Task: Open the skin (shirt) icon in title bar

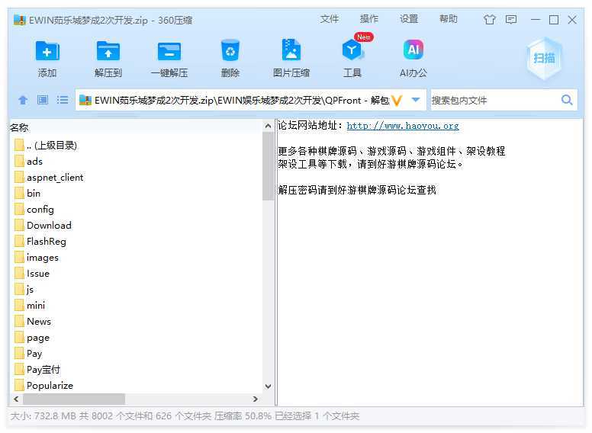Action: tap(490, 19)
